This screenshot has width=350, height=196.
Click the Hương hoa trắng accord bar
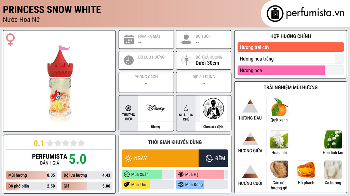[291, 59]
